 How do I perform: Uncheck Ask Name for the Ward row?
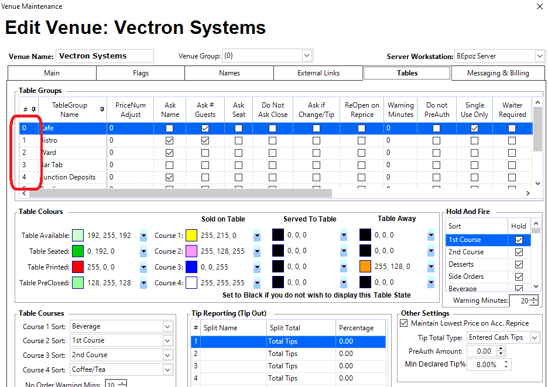coord(170,153)
